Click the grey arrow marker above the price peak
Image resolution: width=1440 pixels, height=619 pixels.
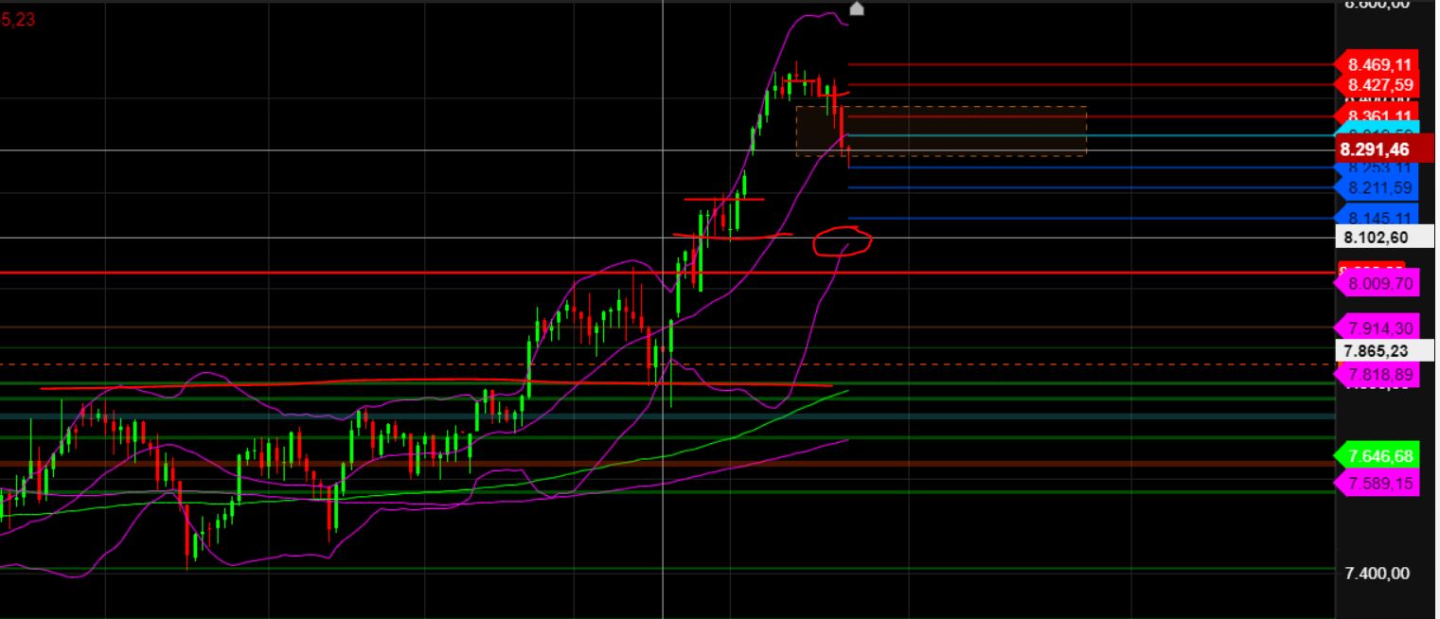click(x=857, y=9)
